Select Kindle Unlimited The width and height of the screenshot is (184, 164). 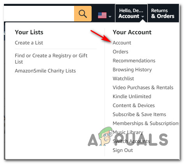tap(132, 97)
